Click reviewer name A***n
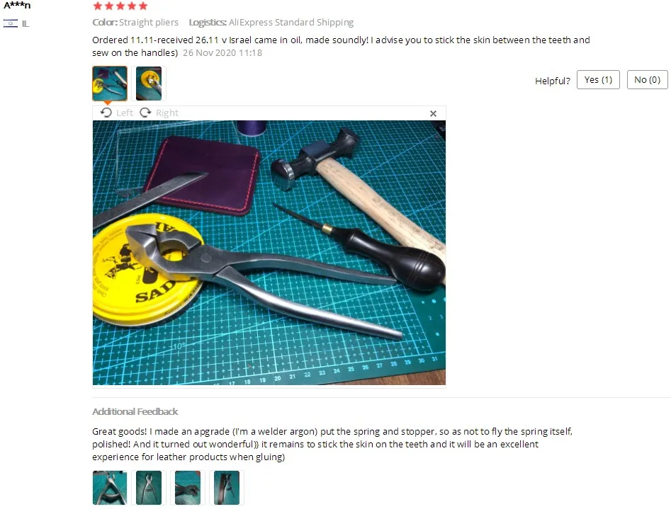 tap(17, 6)
